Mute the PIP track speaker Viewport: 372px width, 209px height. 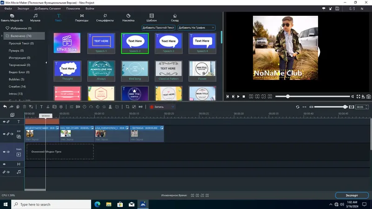point(12,134)
